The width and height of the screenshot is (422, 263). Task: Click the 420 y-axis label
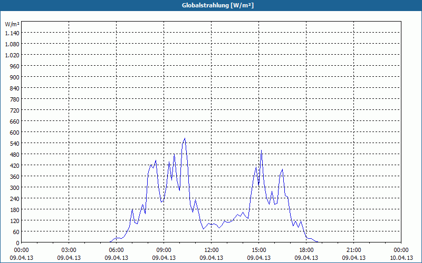(x=15, y=166)
